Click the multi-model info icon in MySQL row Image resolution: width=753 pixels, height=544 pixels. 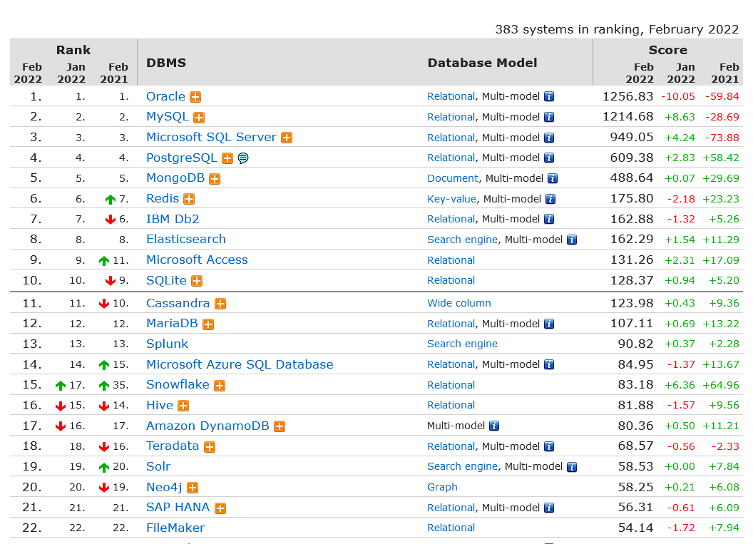tap(549, 117)
